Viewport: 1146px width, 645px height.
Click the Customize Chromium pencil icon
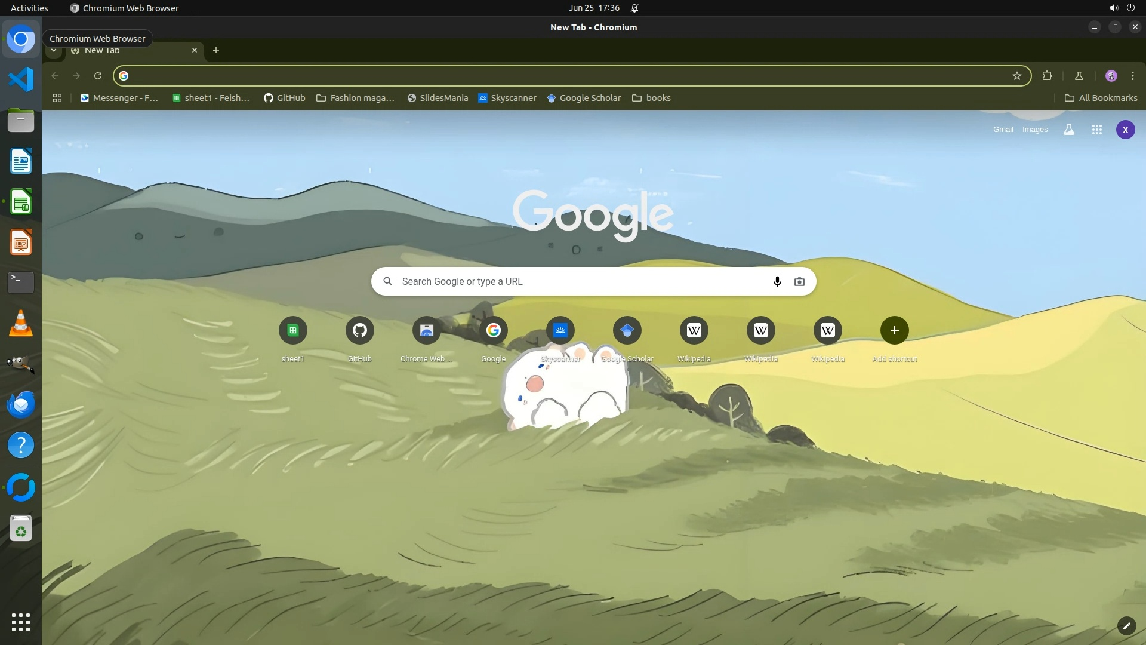[1126, 626]
